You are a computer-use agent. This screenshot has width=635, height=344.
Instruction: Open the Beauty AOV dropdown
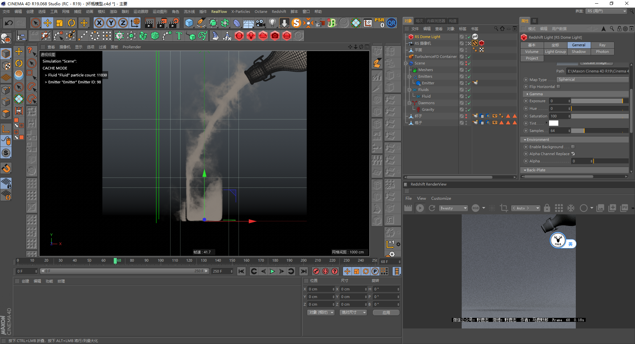(x=453, y=208)
